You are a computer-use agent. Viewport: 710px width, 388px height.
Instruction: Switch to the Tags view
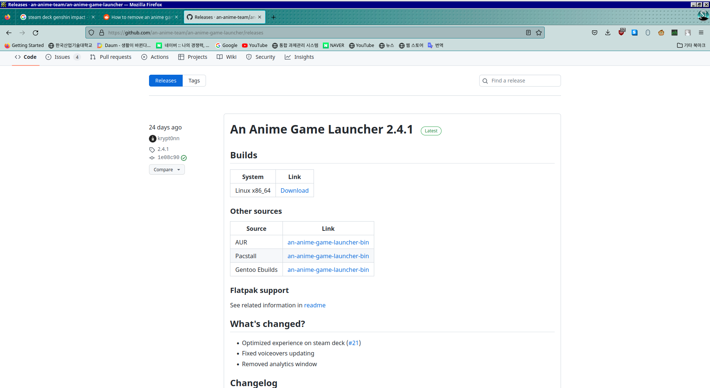click(194, 81)
